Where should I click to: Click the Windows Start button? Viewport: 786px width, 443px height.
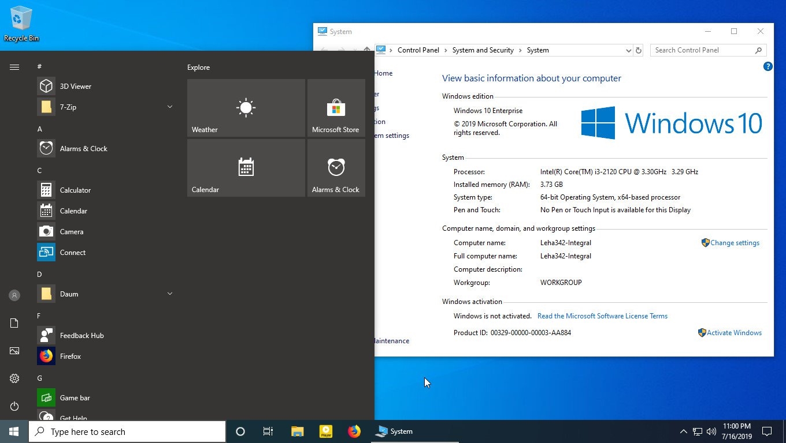(x=14, y=431)
